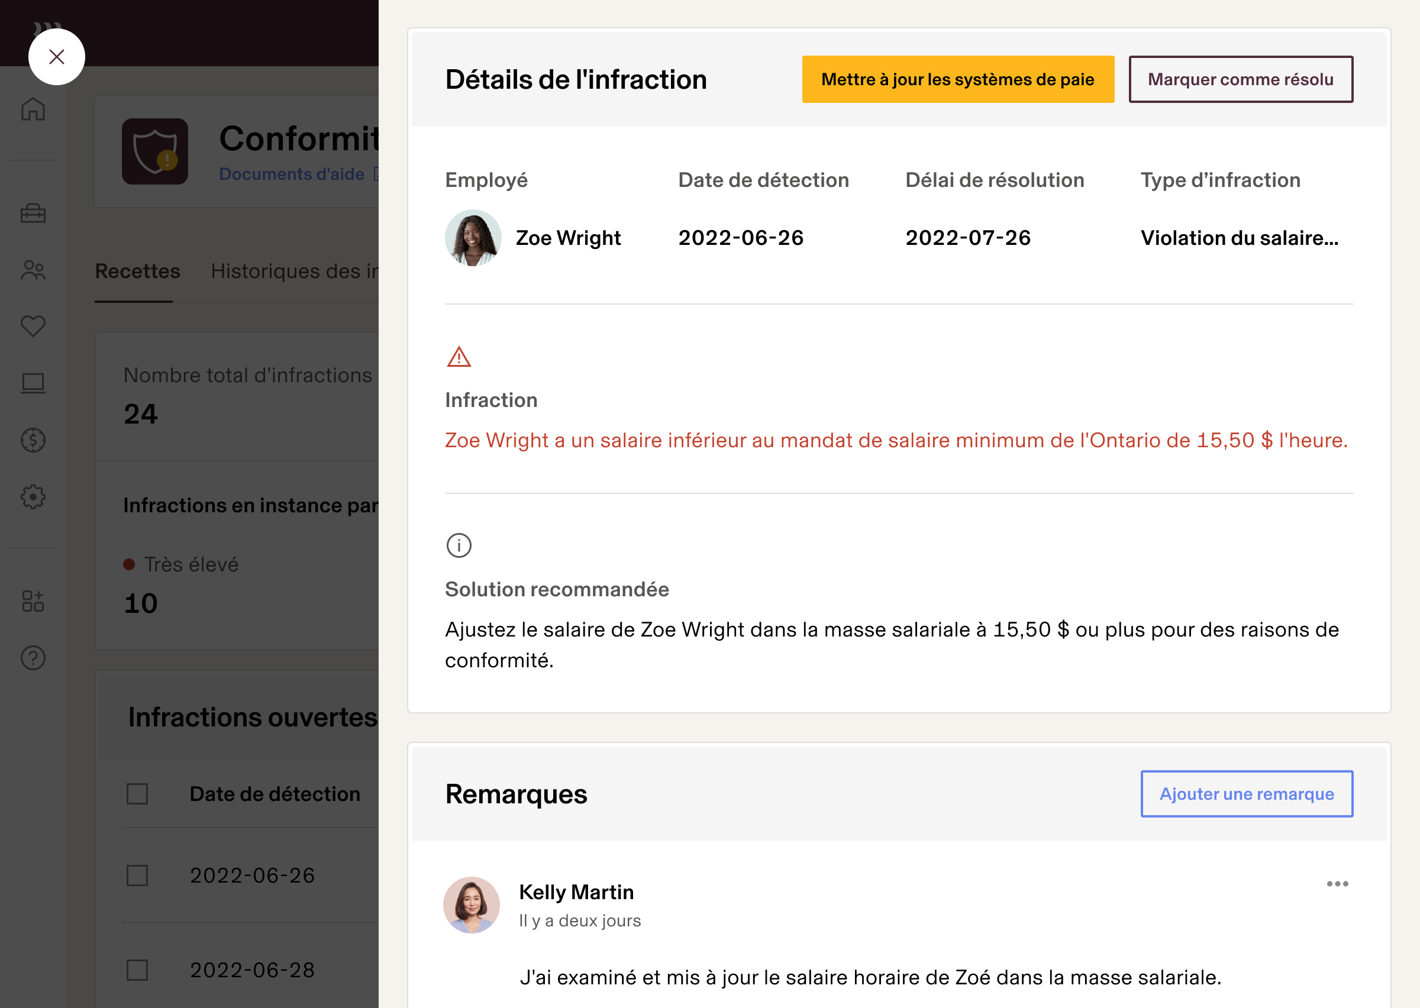
Task: Open settings via the gear sidebar icon
Action: pos(33,496)
